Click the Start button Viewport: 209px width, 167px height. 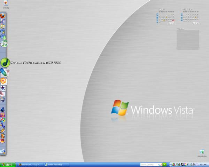(x=8, y=165)
